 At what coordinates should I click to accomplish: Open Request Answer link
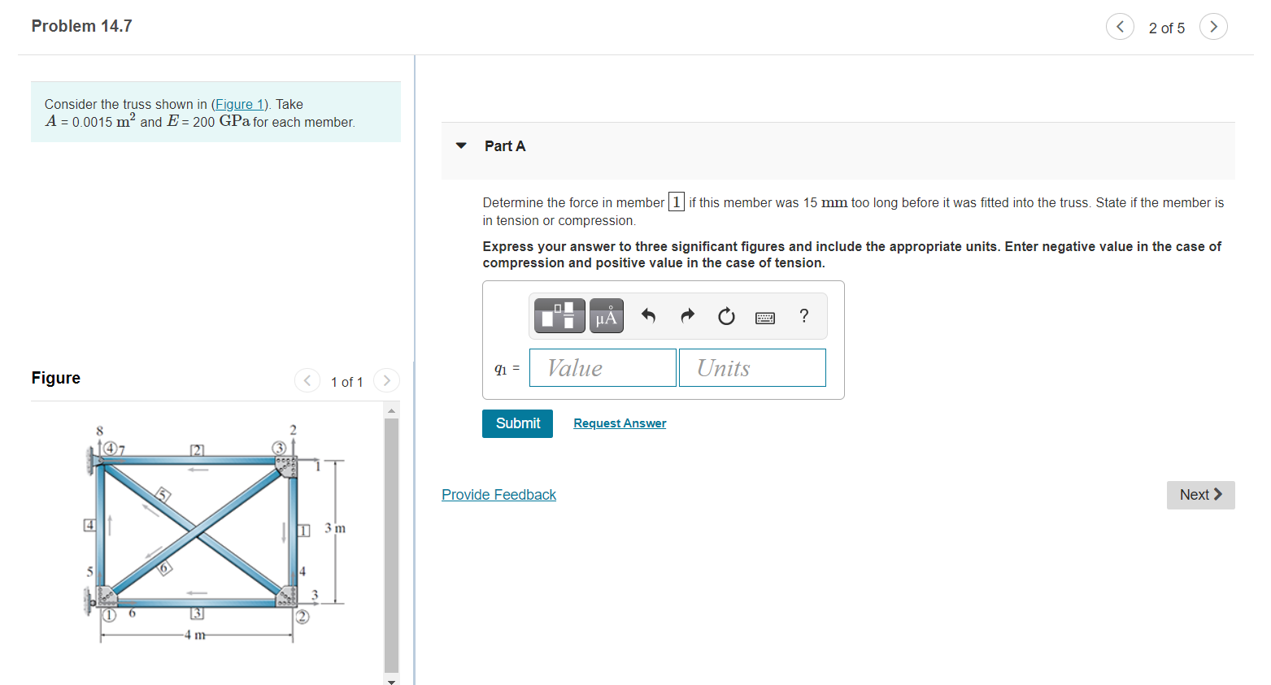pos(620,423)
